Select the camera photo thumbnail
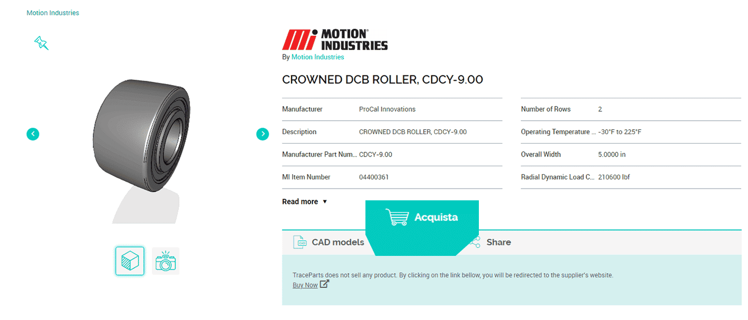 click(x=165, y=261)
